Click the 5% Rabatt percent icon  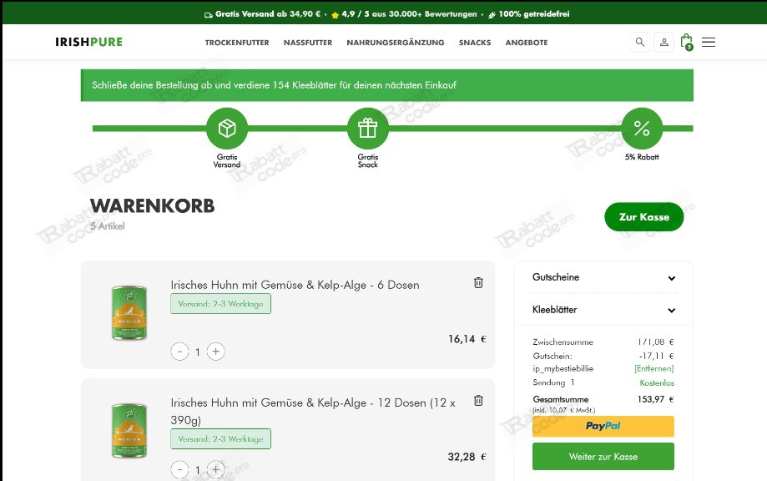pyautogui.click(x=642, y=129)
